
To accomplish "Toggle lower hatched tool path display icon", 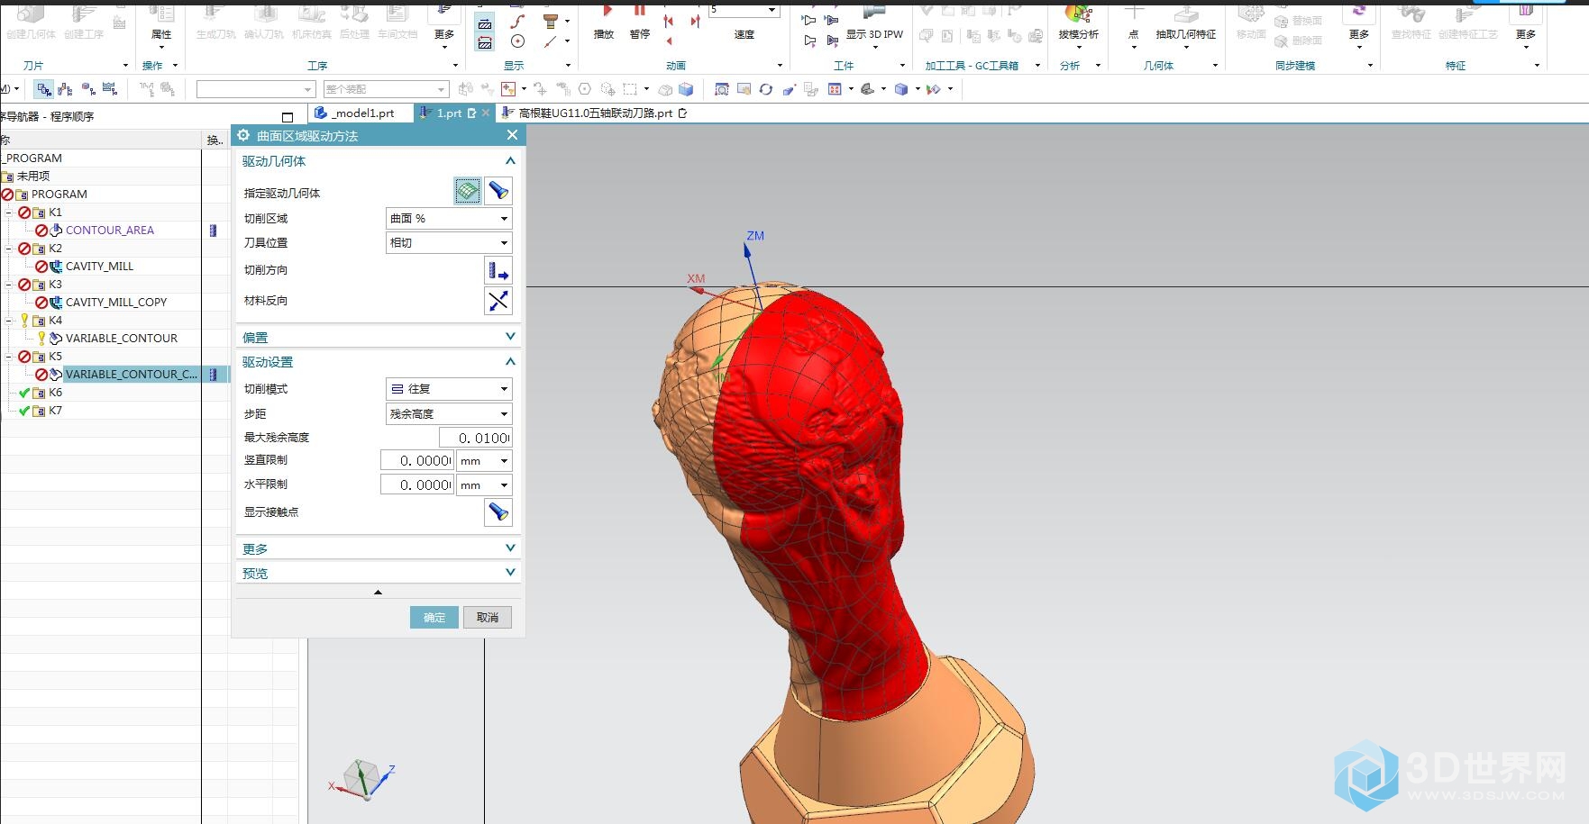I will pos(485,42).
